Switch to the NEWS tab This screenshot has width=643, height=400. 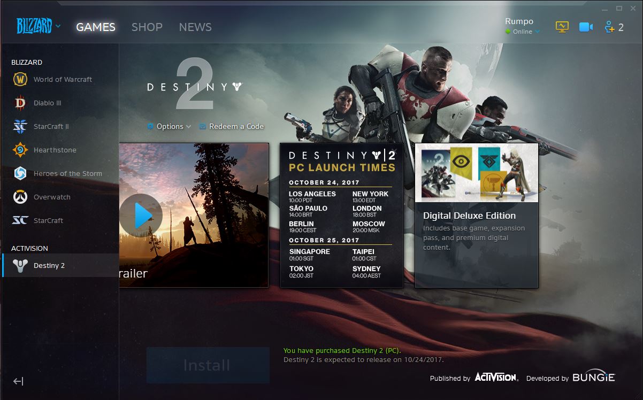(x=195, y=27)
